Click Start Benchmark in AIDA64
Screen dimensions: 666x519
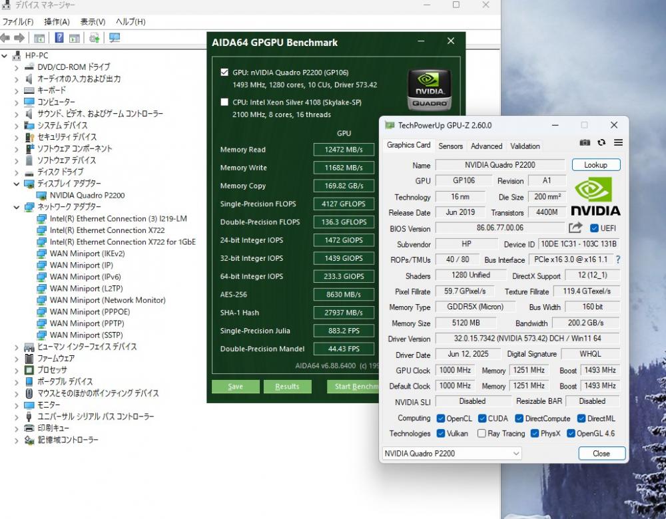pyautogui.click(x=353, y=386)
